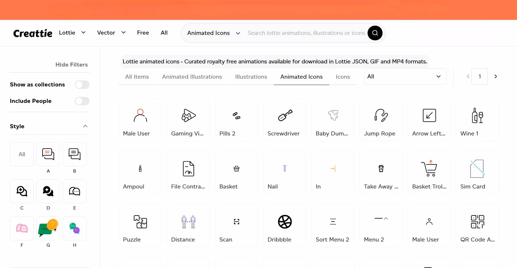
Task: Select the Dribbble animated icon
Action: tap(284, 225)
